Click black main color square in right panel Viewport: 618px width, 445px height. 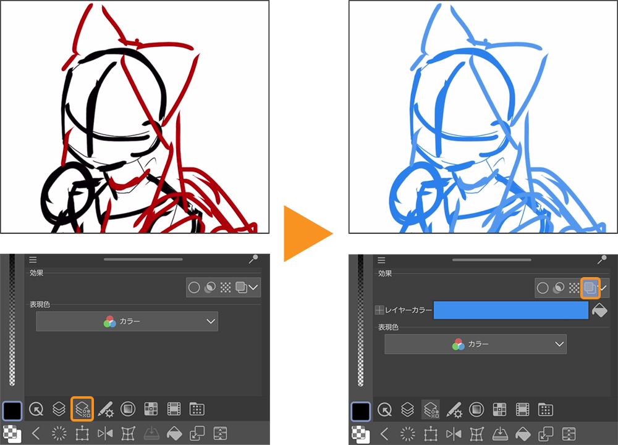[361, 410]
